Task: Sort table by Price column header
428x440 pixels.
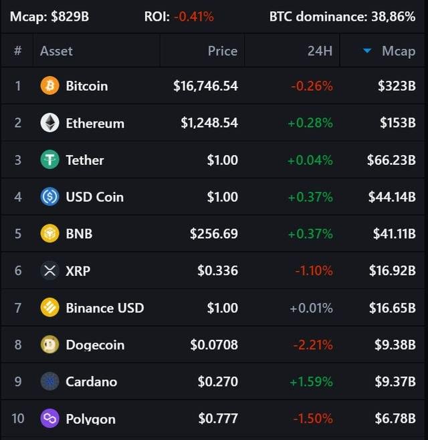Action: 222,51
